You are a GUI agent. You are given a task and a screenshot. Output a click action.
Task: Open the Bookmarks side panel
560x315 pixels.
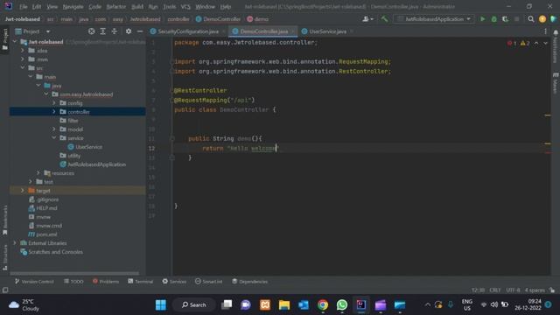(4, 220)
